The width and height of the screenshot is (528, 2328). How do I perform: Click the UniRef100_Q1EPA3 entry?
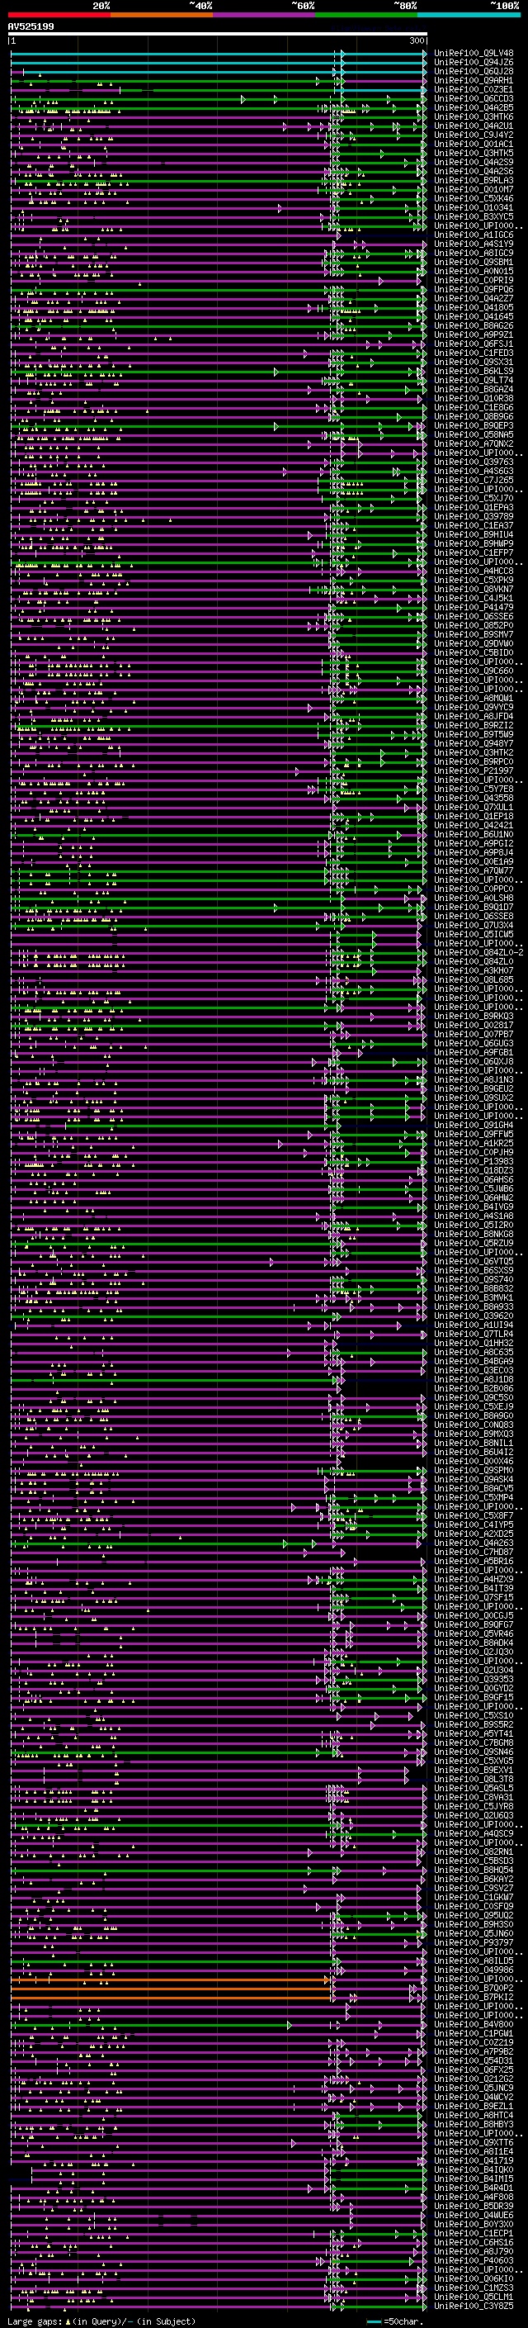point(474,508)
